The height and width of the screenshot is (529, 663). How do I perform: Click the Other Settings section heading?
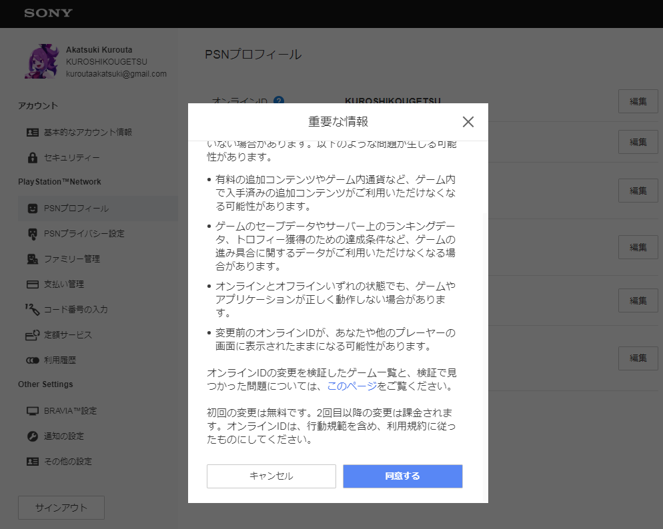tap(45, 384)
